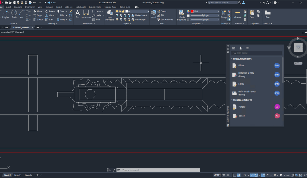Click the Measure utility
This screenshot has width=307, height=178.
coord(237,14)
